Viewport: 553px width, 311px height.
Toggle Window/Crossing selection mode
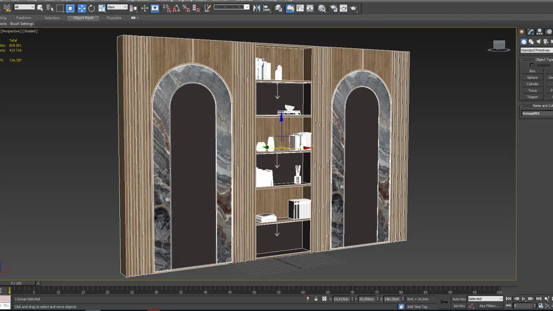click(70, 8)
